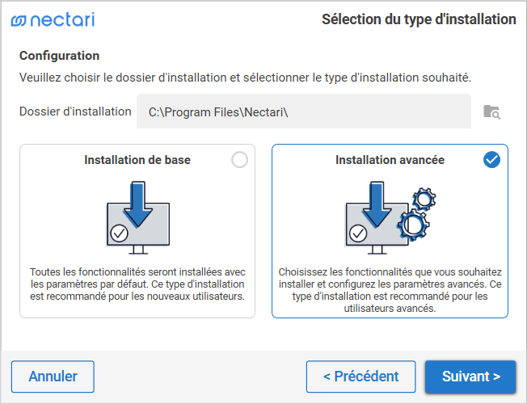Open the folder browse icon
This screenshot has height=404, width=527.
[x=491, y=112]
